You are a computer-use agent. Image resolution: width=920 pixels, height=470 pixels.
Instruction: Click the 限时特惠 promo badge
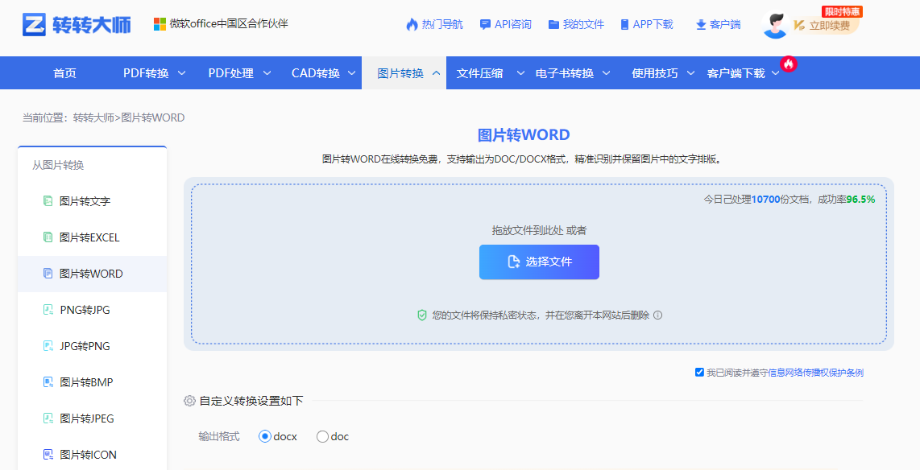coord(842,12)
